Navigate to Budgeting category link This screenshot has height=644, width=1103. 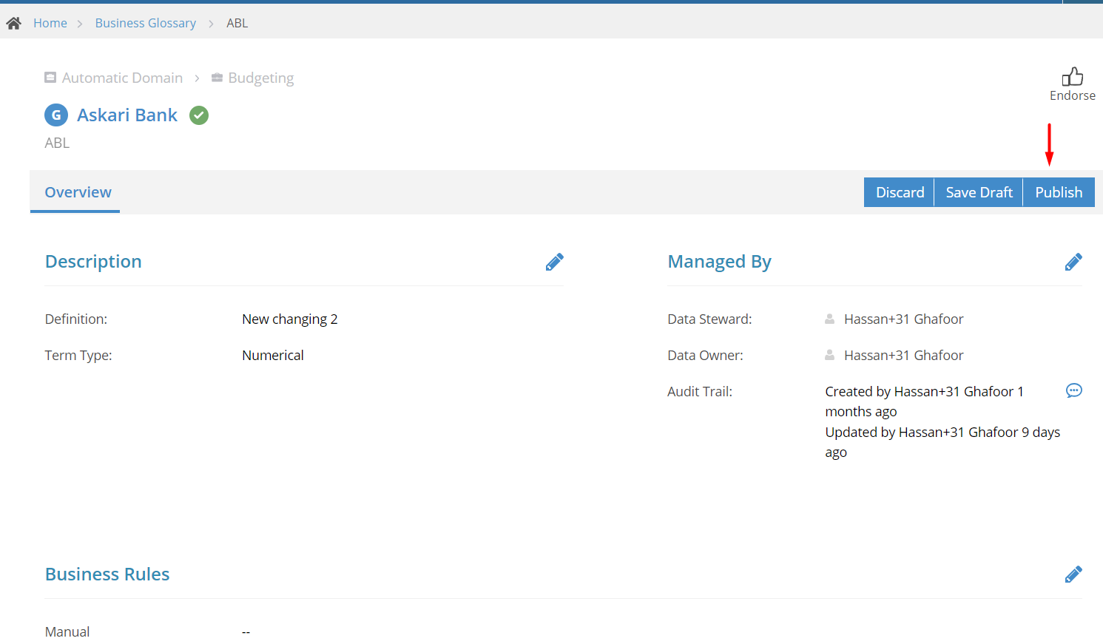coord(261,78)
